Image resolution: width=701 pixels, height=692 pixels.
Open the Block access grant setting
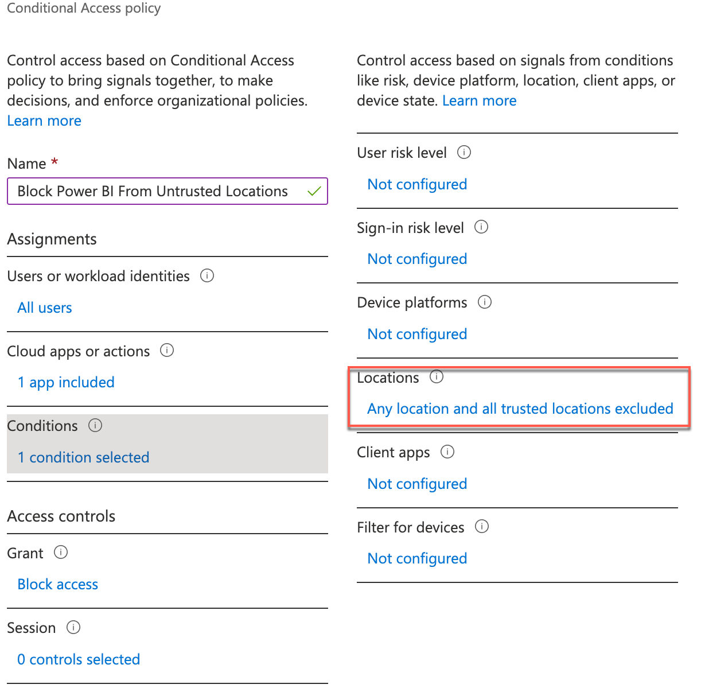[x=58, y=584]
